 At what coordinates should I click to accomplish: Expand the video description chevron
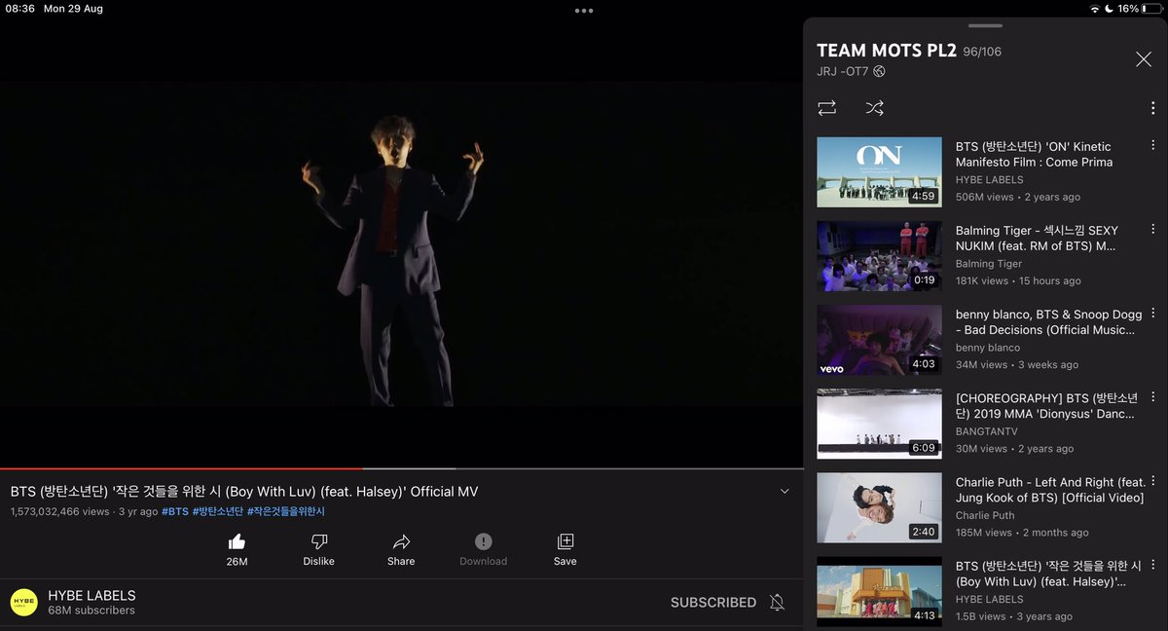(785, 492)
